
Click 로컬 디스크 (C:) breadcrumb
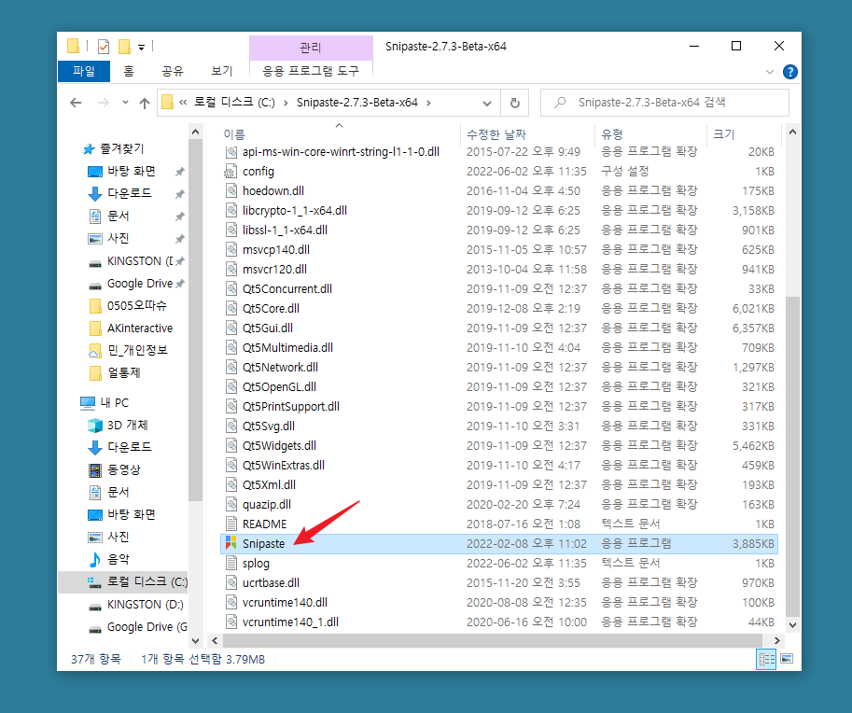[x=234, y=103]
